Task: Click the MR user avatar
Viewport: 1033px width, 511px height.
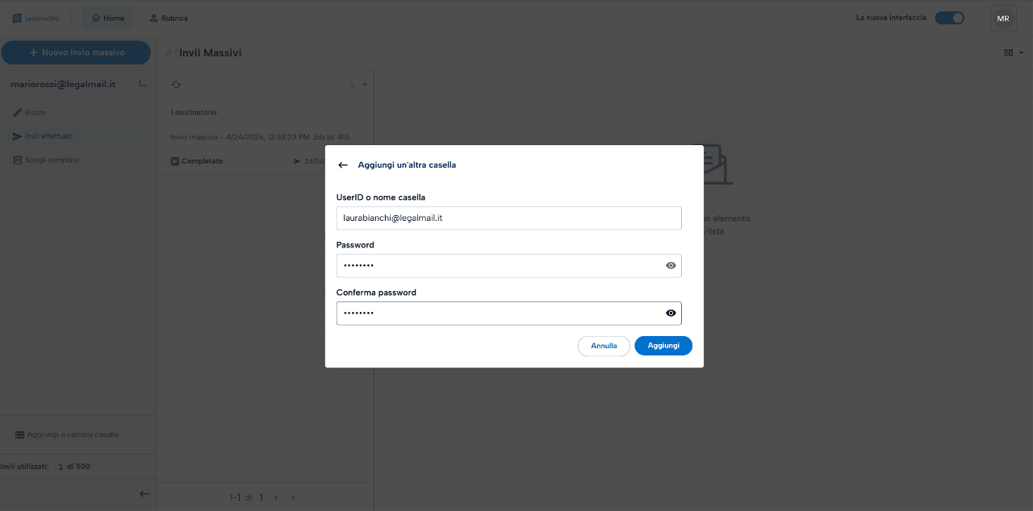Action: click(1003, 19)
